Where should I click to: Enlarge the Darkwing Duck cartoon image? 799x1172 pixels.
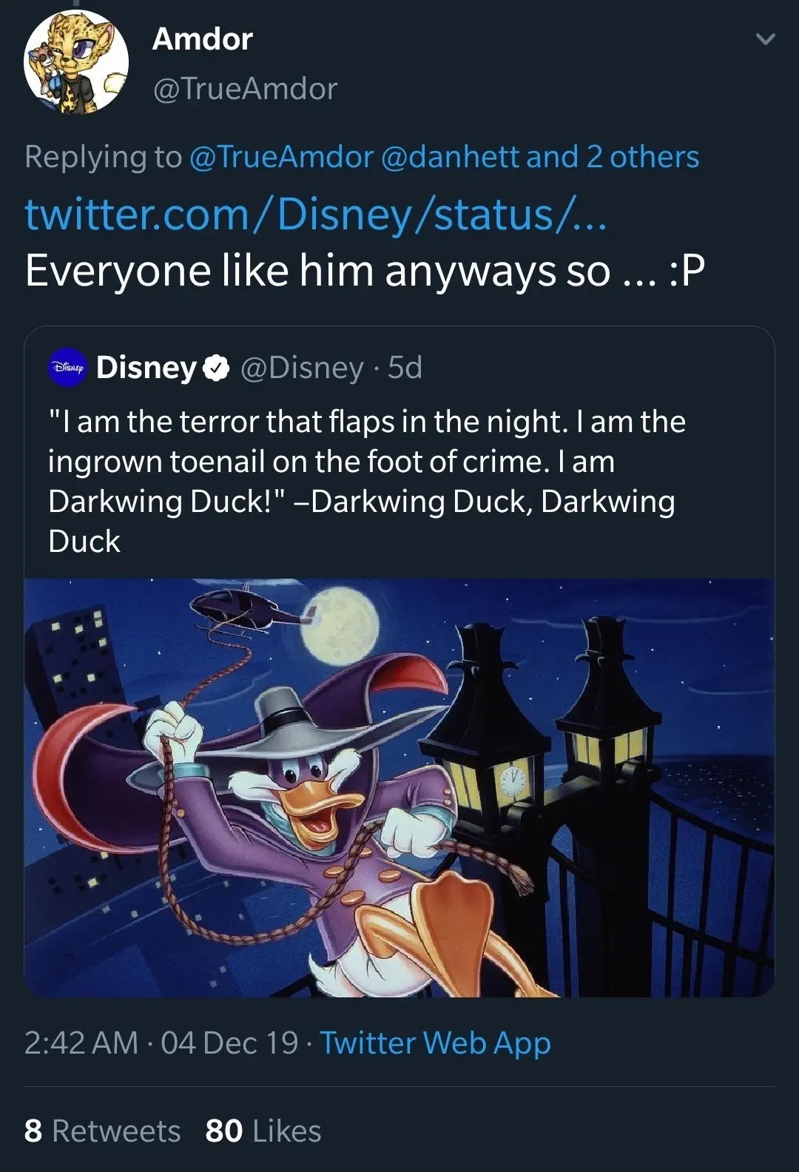(399, 787)
